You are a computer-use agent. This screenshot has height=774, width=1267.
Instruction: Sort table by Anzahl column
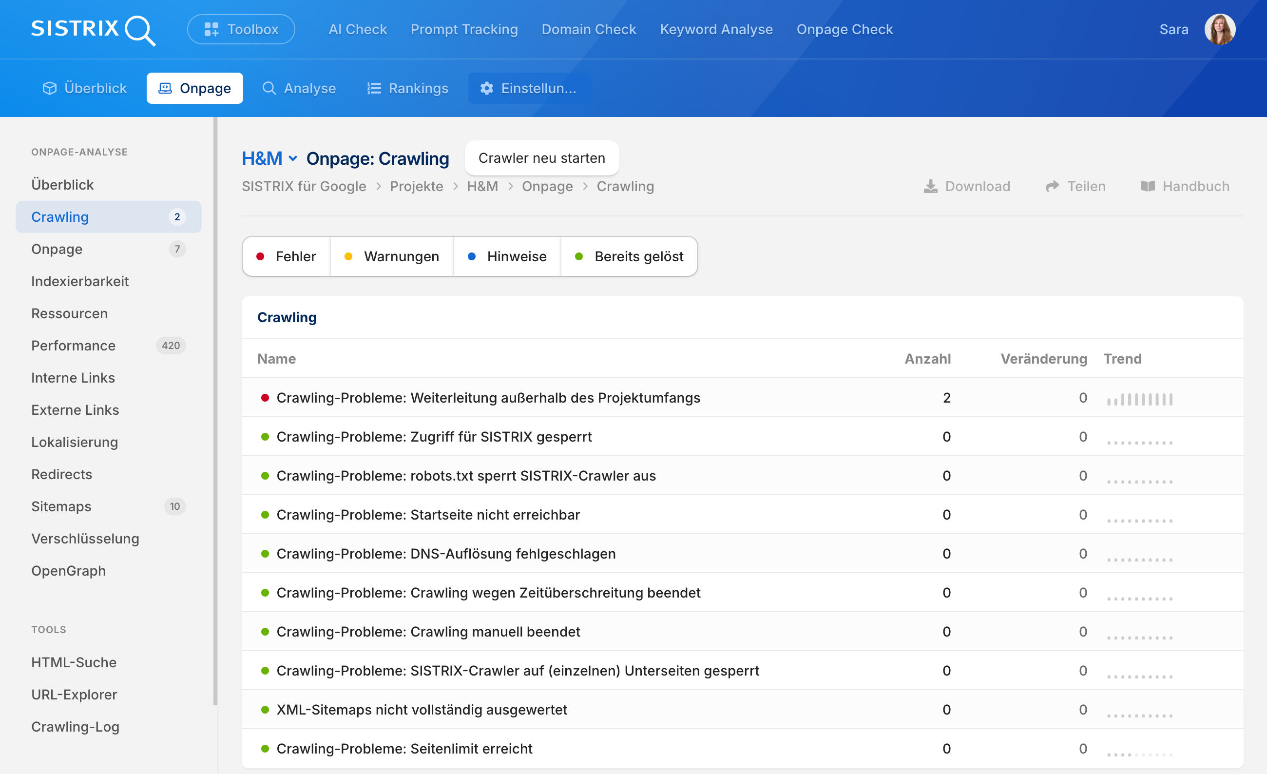tap(928, 358)
